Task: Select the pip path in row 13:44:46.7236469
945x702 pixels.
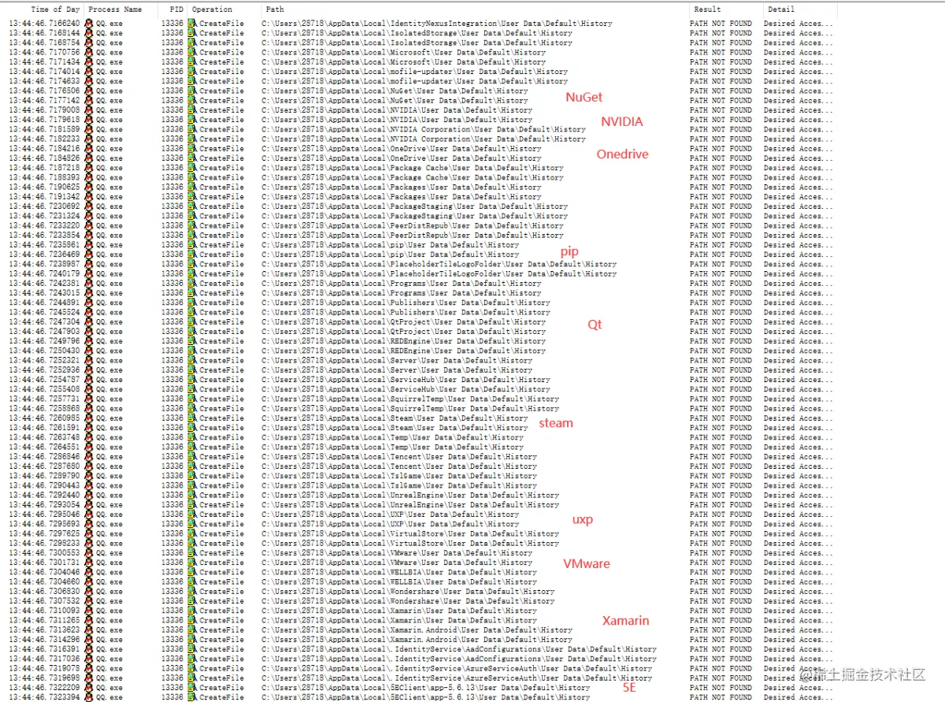Action: (391, 254)
